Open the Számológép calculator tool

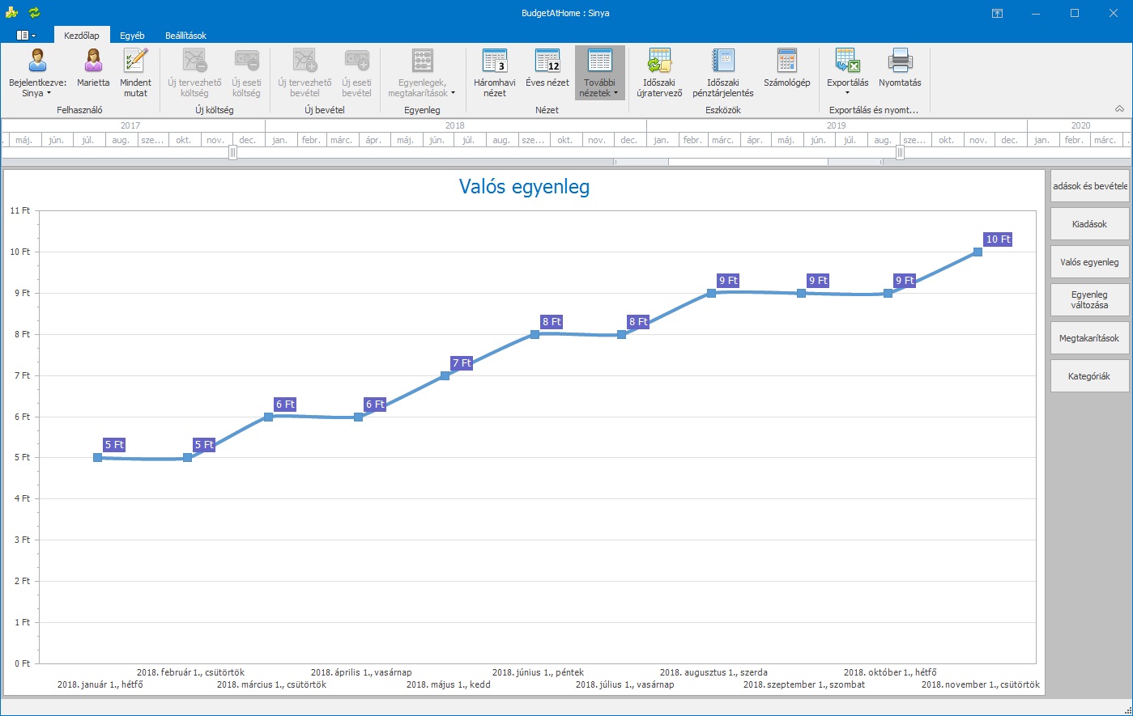tap(786, 72)
